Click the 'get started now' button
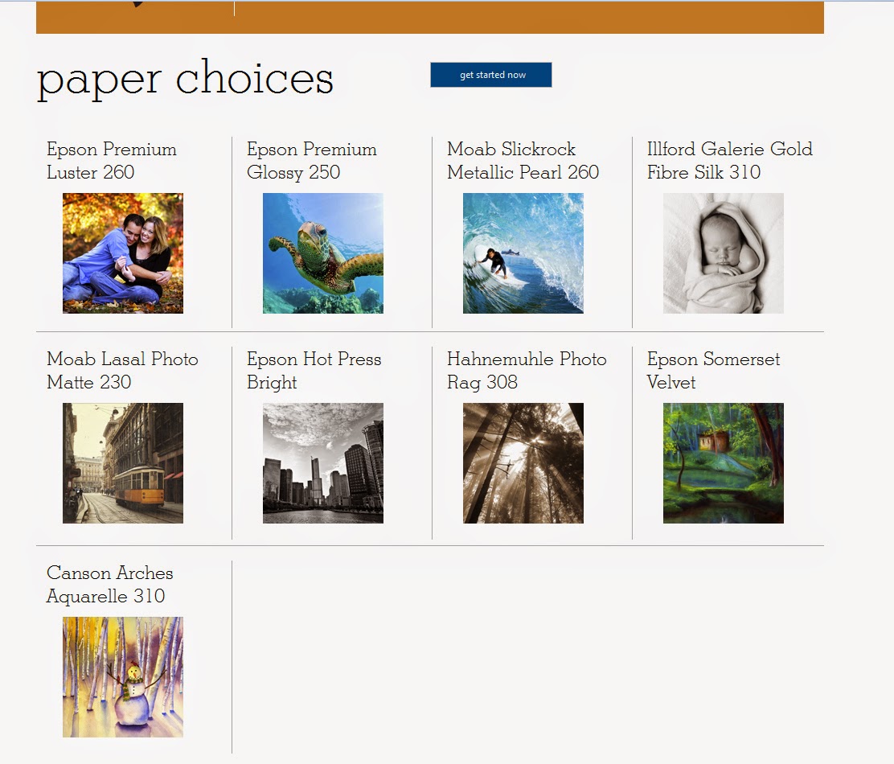The image size is (894, 764). [x=491, y=75]
